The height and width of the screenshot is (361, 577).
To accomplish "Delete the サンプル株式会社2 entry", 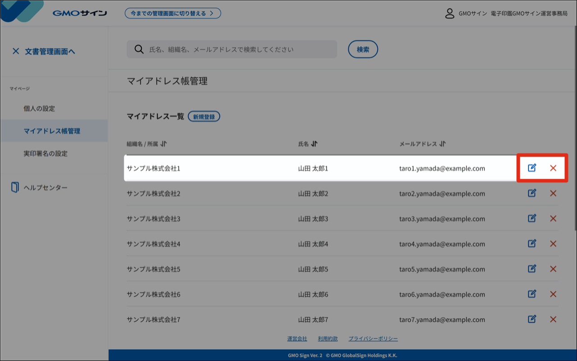I will coord(553,193).
